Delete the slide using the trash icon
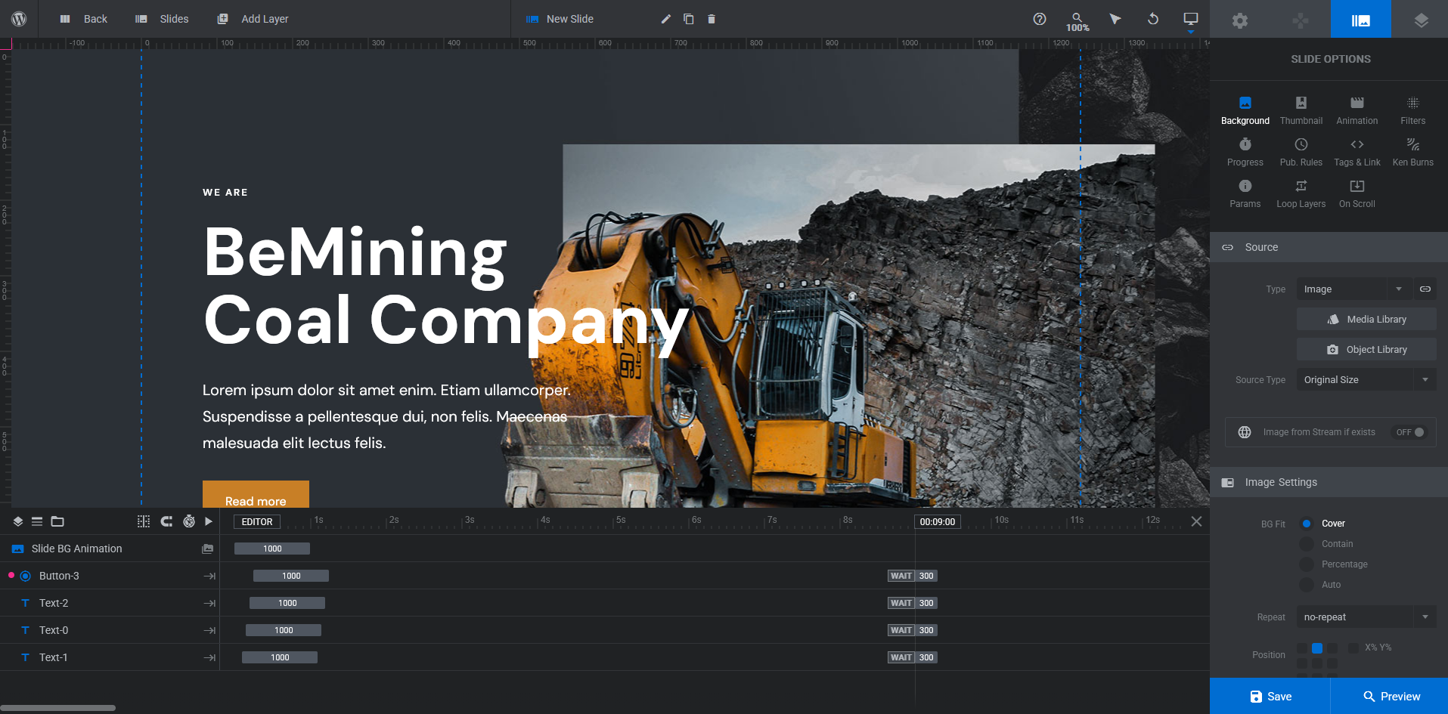Viewport: 1448px width, 714px height. pos(711,19)
